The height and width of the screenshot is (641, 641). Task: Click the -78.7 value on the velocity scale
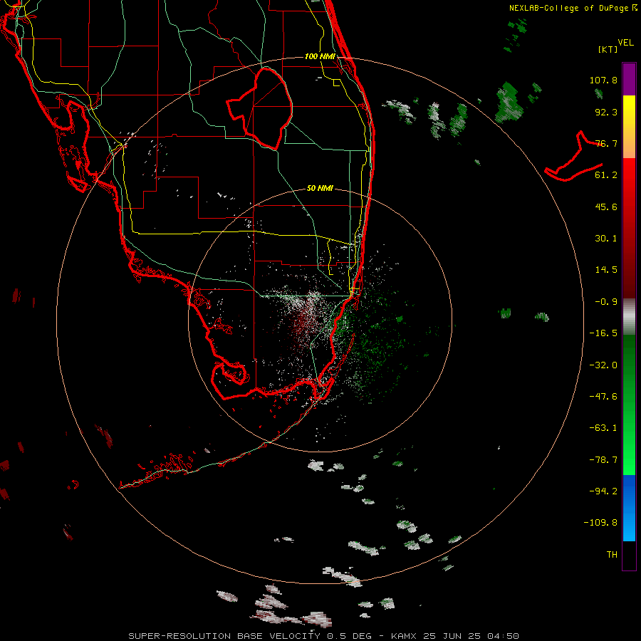603,460
